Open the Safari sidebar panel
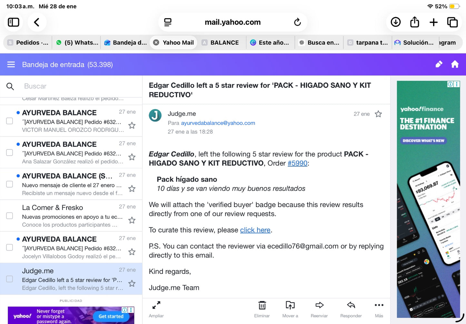The image size is (466, 324). tap(14, 22)
